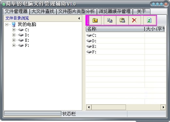Open the 浏览器缓存管理 tab

click(115, 11)
